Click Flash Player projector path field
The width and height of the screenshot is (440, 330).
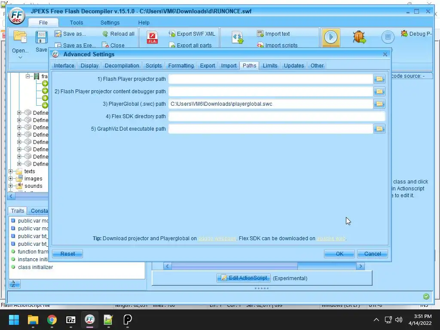[271, 79]
